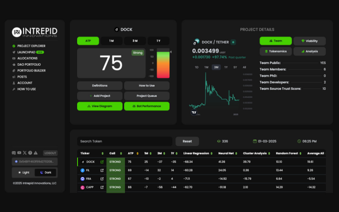Screen dimensions: 339x212
Task: Select the ATP score tab
Action: (88, 41)
